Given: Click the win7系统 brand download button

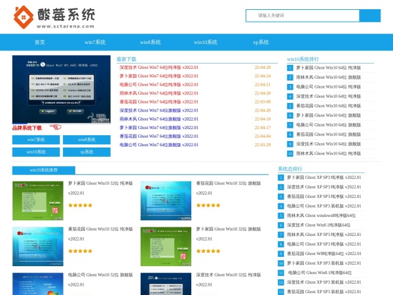Looking at the screenshot, I should coord(36,140).
